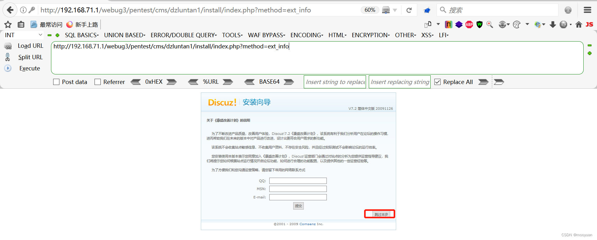This screenshot has height=240, width=597.
Task: Open the INT type dropdown
Action: pos(24,35)
